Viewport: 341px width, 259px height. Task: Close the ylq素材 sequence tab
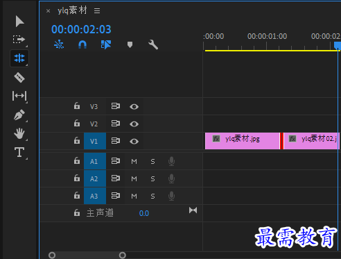(x=48, y=11)
